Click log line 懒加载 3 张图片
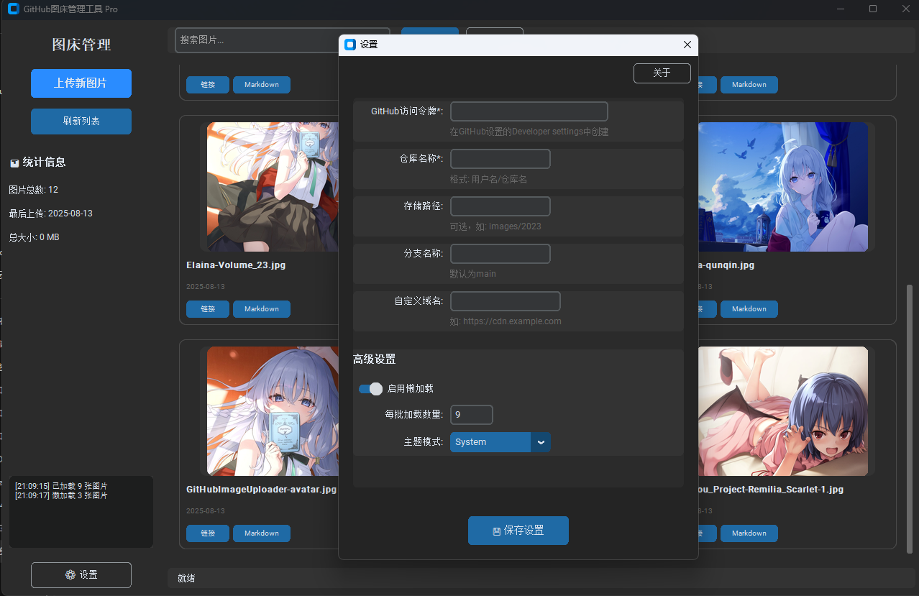Image resolution: width=919 pixels, height=596 pixels. pyautogui.click(x=61, y=496)
